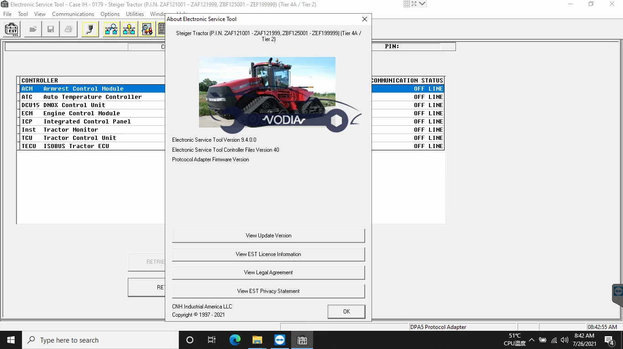Click the light bulb controllers toolbar icon

click(129, 30)
